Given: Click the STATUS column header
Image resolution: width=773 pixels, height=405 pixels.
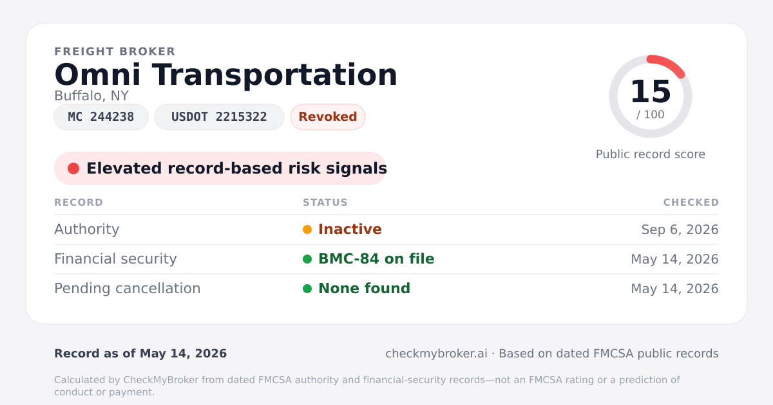Looking at the screenshot, I should click(325, 203).
